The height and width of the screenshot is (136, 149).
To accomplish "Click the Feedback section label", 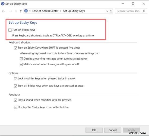I will [x=14, y=95].
